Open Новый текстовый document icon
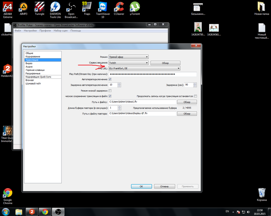The image size is (271, 216). 262,31
